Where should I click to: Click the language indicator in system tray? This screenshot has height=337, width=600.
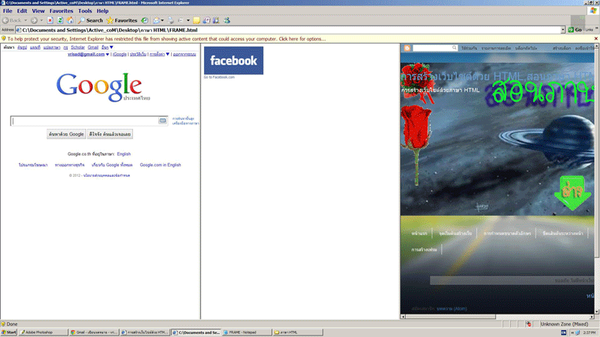click(563, 333)
